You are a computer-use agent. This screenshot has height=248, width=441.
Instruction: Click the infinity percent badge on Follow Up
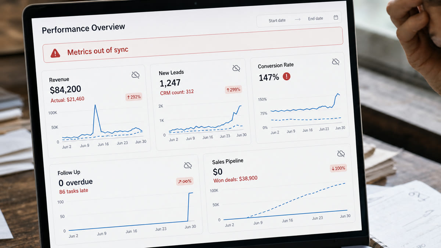(184, 181)
